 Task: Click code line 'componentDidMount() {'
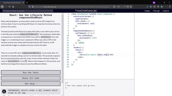(84, 31)
